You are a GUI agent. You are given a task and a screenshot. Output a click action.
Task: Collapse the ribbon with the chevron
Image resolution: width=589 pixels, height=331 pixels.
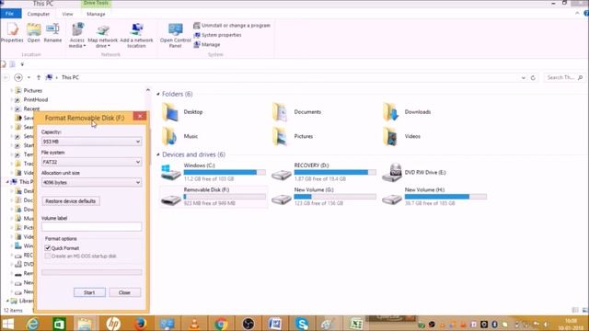tap(577, 14)
